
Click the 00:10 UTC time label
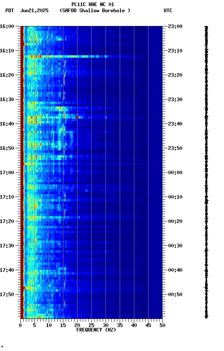(x=175, y=197)
